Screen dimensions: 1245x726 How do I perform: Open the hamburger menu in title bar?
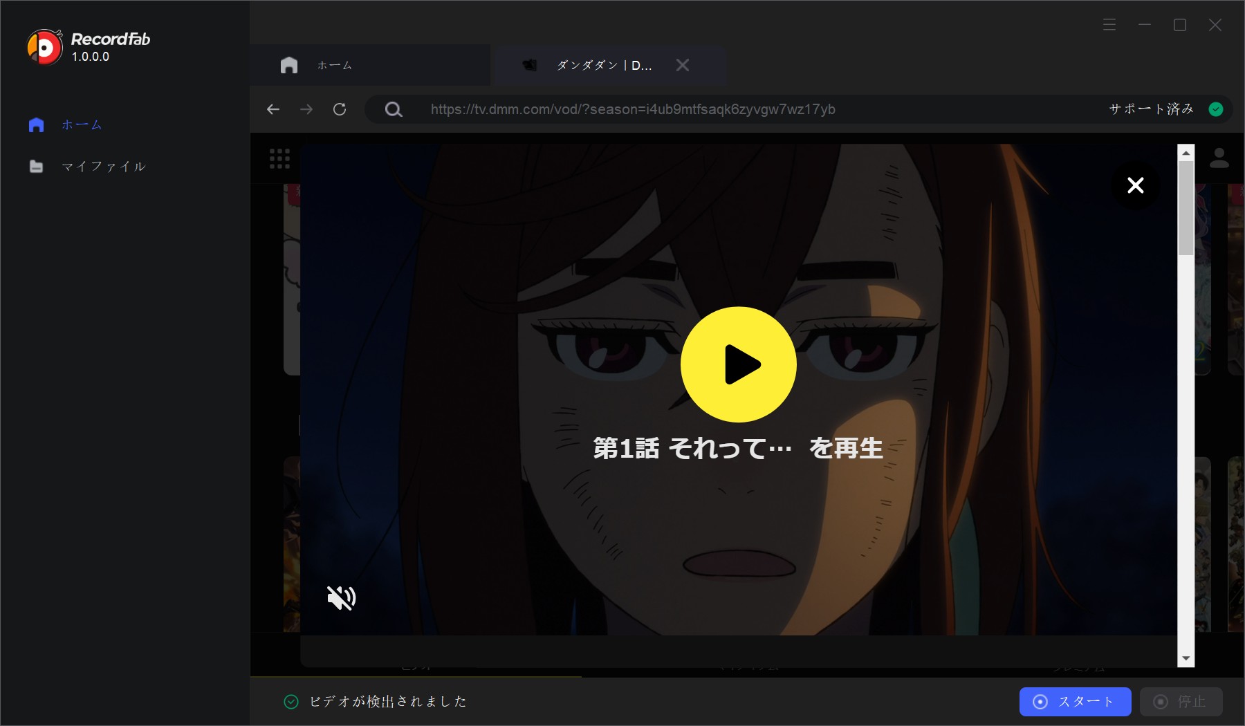coord(1109,25)
